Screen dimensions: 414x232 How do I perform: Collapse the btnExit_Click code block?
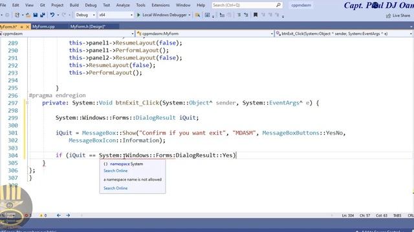[27, 103]
